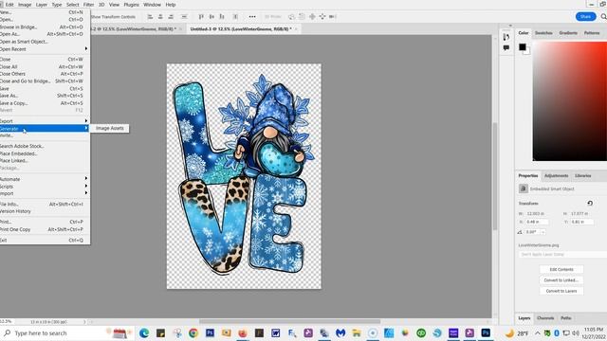Open Google Chrome from the taskbar
Viewport: 607px width, 341px height.
coord(193,332)
